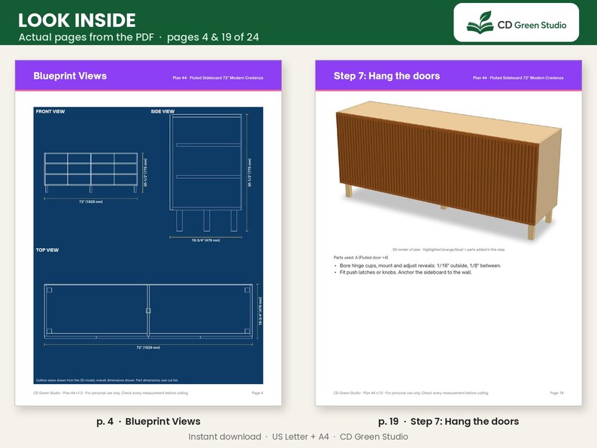Click the 'Plan 44' header text on right page

click(518, 77)
